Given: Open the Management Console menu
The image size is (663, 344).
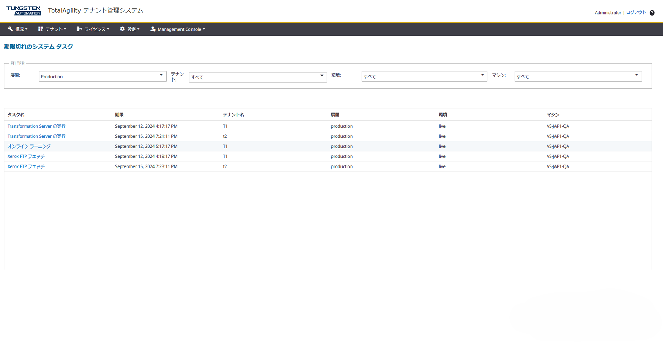Looking at the screenshot, I should (178, 29).
